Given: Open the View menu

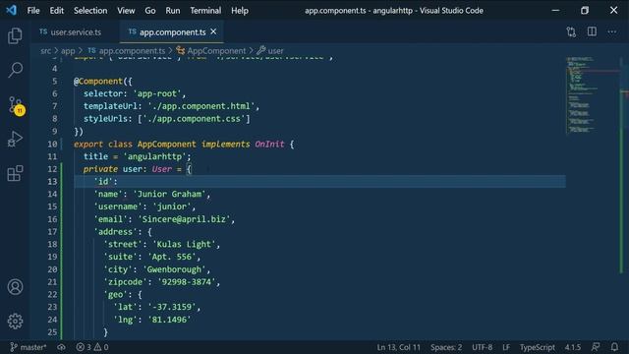Looking at the screenshot, I should (x=126, y=11).
